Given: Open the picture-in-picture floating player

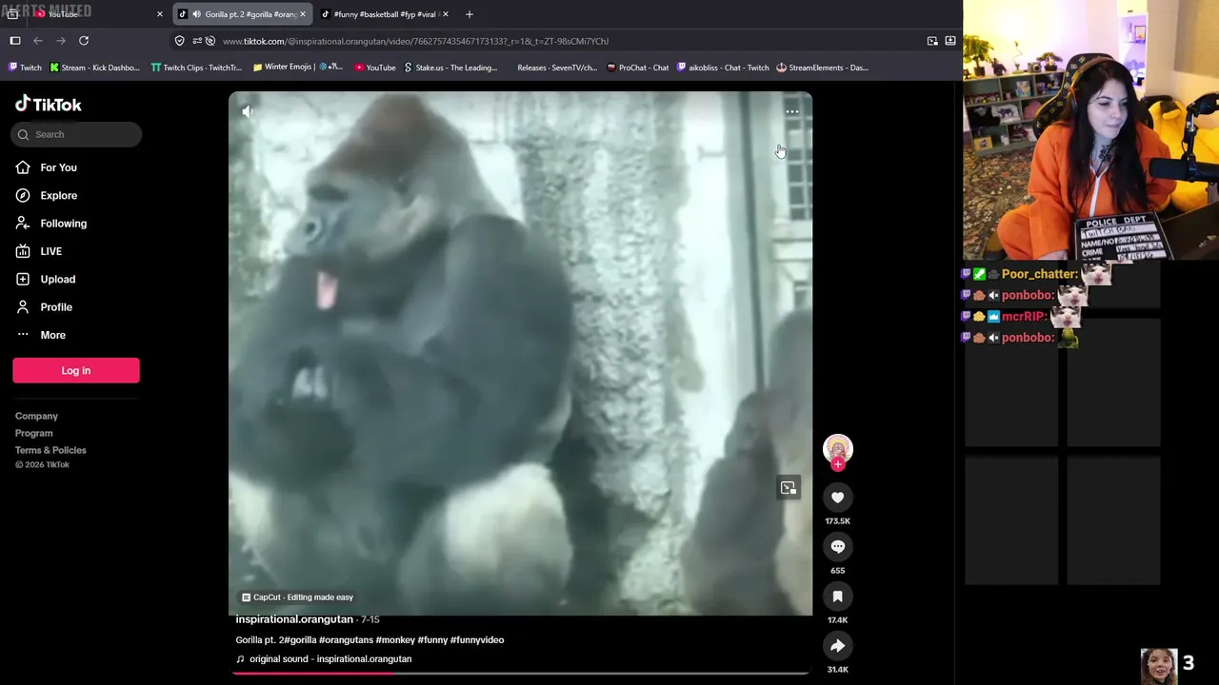Looking at the screenshot, I should coord(789,488).
